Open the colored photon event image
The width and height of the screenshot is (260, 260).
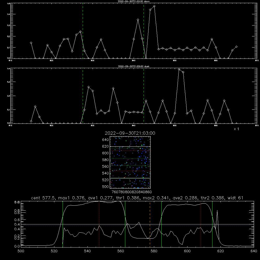130,162
